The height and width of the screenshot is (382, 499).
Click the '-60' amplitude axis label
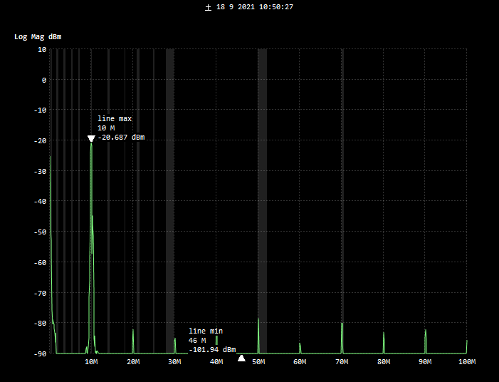(40, 263)
